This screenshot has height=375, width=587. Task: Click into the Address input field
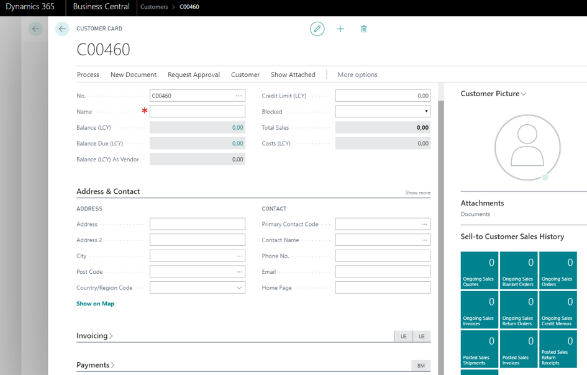click(x=198, y=224)
